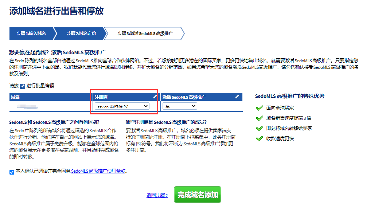Click the 想要赢在起跑线?激活SedoMLS高级推广 heading
The width and height of the screenshot is (370, 212).
coord(57,52)
